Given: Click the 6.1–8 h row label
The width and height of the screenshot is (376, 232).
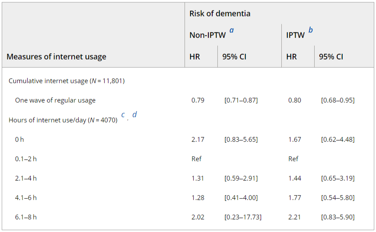Looking at the screenshot, I should tap(26, 217).
